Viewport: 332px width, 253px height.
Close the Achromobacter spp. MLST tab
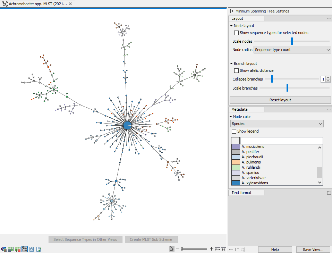click(x=70, y=4)
